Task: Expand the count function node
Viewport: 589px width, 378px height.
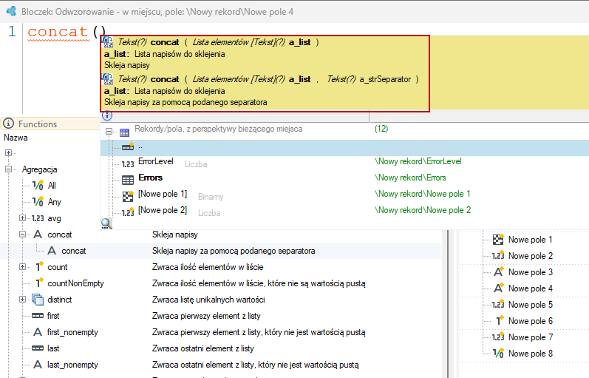Action: (22, 266)
